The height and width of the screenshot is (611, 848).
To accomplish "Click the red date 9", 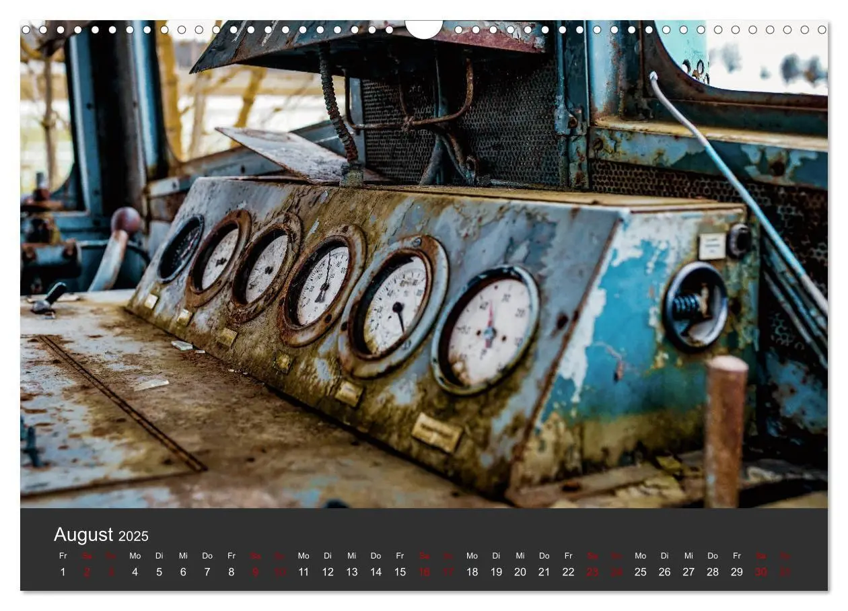I will tap(255, 572).
